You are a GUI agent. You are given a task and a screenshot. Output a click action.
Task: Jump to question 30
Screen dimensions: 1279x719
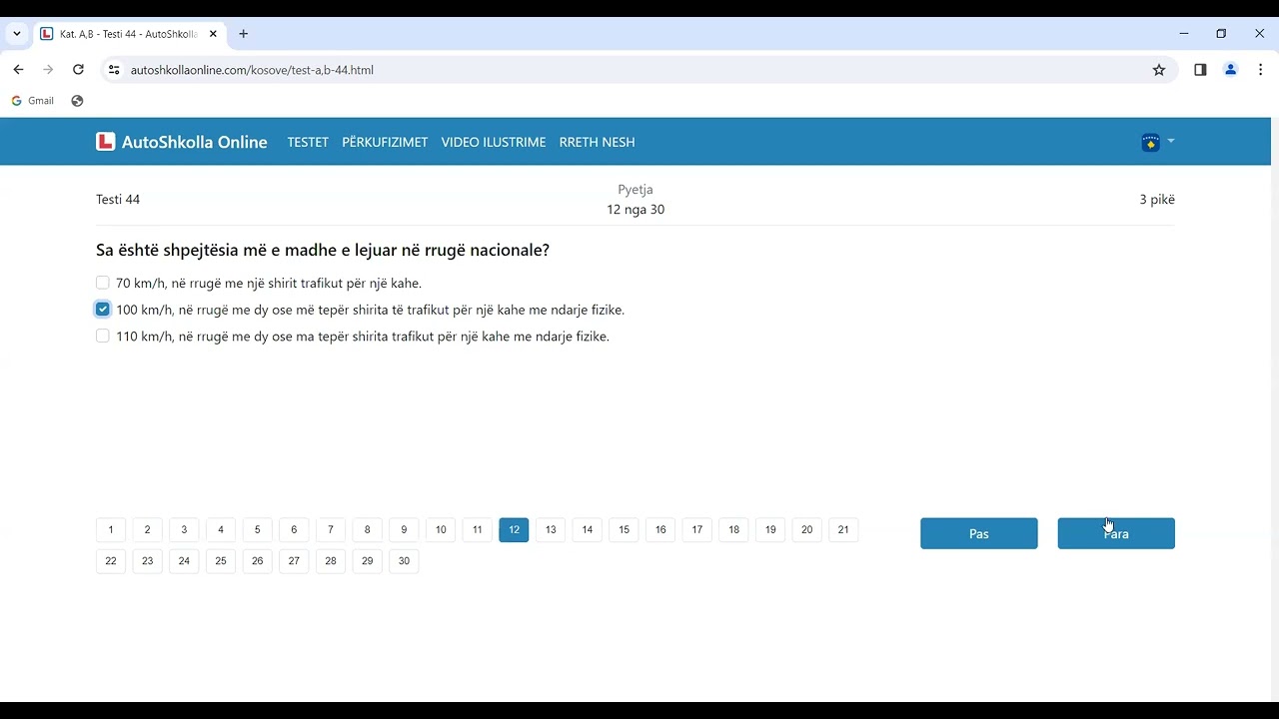coord(404,561)
